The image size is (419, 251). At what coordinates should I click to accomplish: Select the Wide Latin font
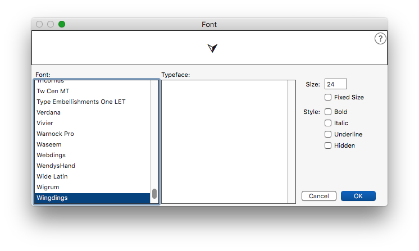[x=52, y=176]
